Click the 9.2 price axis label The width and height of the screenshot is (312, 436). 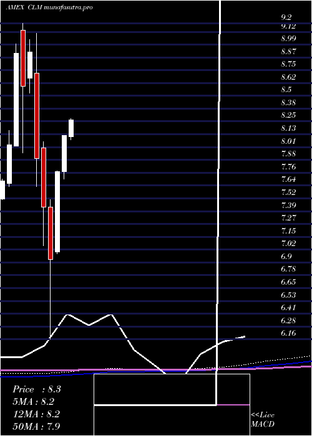click(286, 17)
